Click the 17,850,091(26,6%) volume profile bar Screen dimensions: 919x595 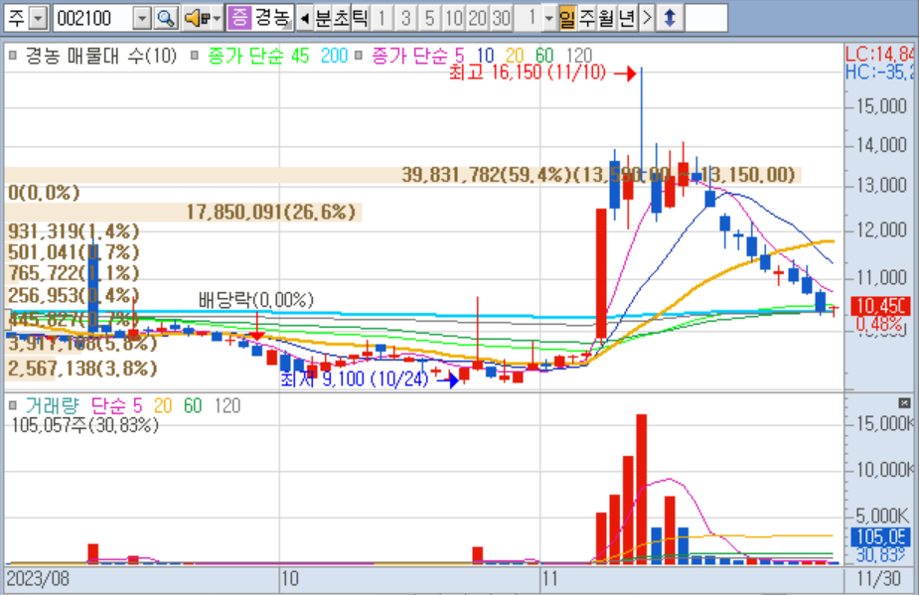184,213
